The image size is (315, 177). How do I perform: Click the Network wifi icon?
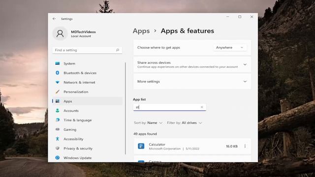point(58,82)
